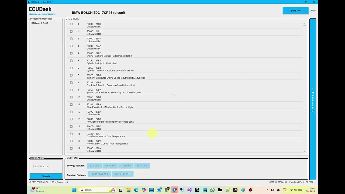Image resolution: width=345 pixels, height=194 pixels.
Task: Click USER ID: 92588153 status text
Action: pos(278,182)
